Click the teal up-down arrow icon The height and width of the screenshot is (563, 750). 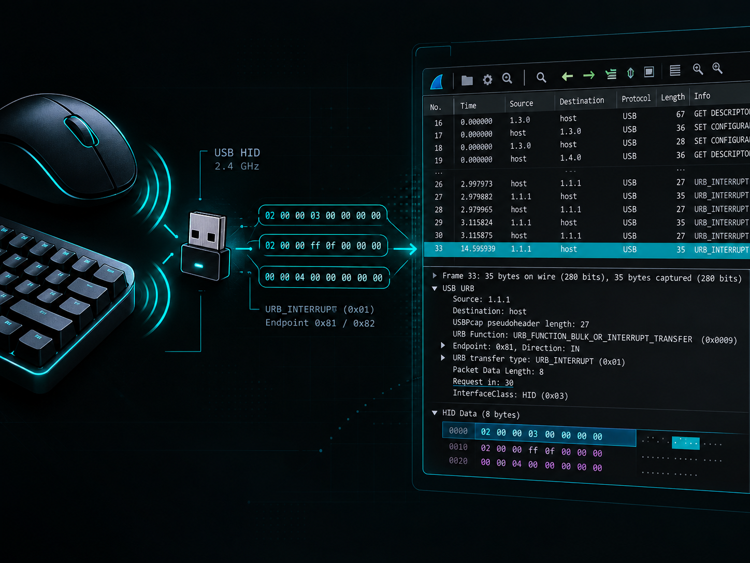[630, 73]
